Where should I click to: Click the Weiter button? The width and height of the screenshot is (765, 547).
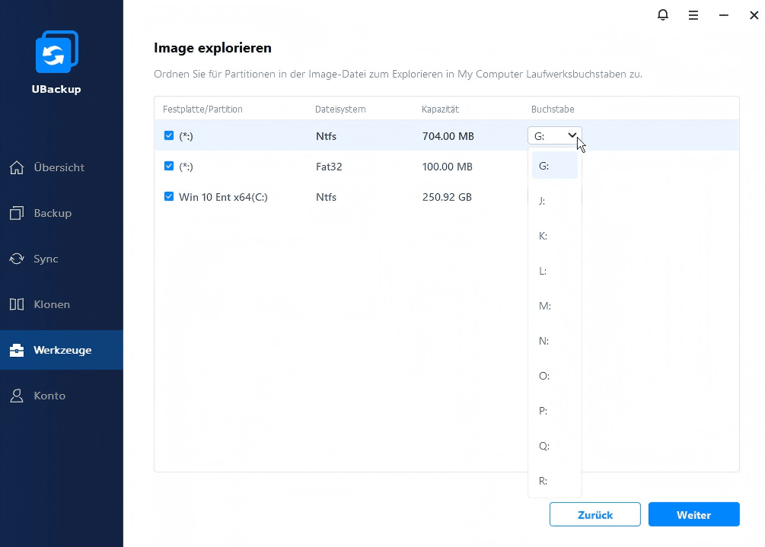click(x=693, y=515)
